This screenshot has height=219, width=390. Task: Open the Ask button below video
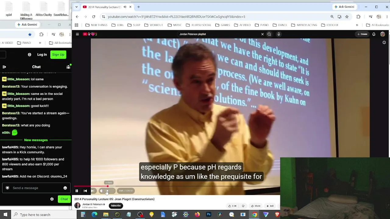click(270, 206)
